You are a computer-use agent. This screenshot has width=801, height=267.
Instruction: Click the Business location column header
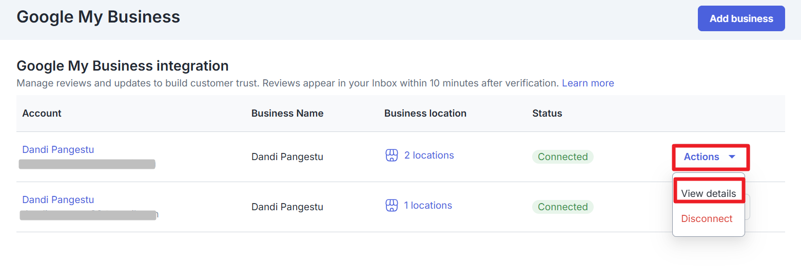click(x=425, y=113)
